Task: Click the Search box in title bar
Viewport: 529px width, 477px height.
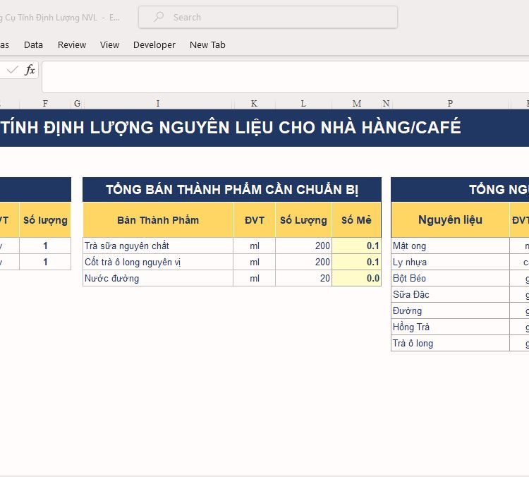Action: (x=268, y=17)
